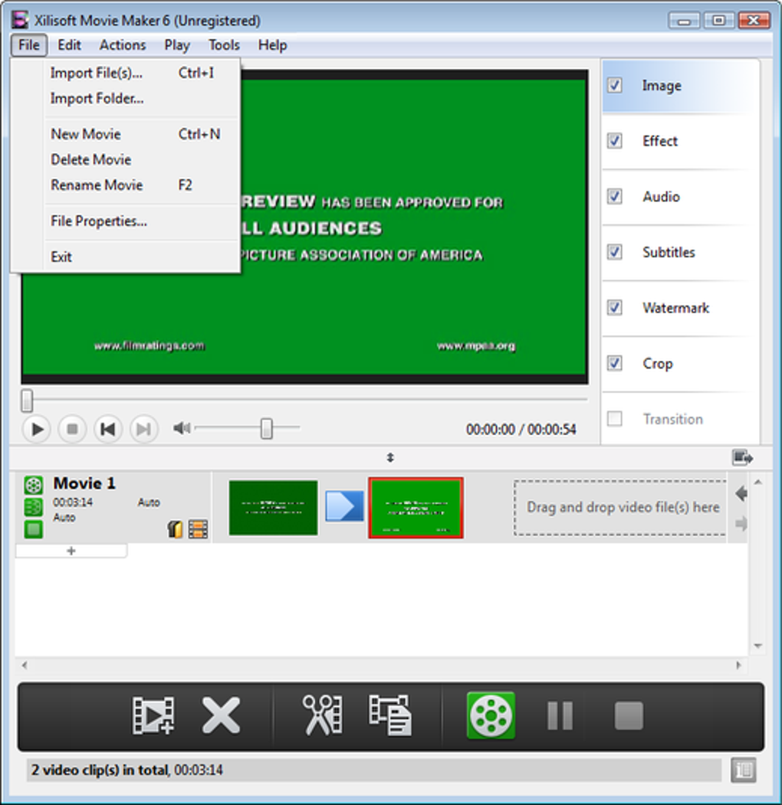Jump to previous frame button

(108, 429)
